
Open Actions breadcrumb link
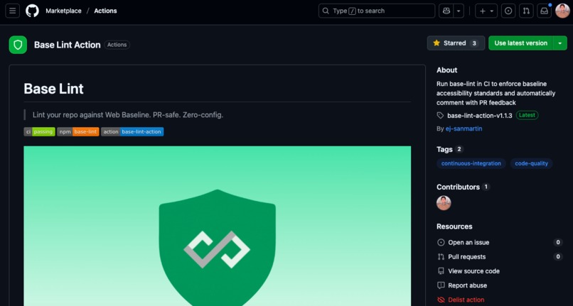click(105, 11)
